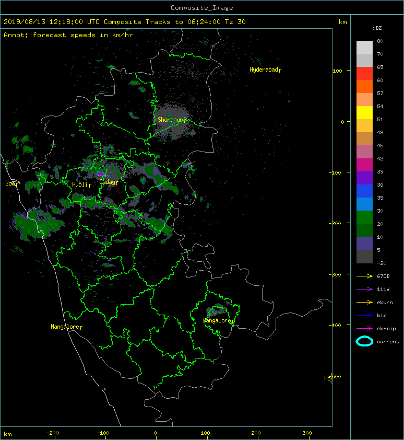Click the Hubli city label
The image size is (404, 440).
81,184
